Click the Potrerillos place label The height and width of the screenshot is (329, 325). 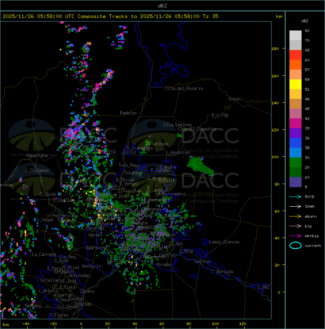coord(65,216)
